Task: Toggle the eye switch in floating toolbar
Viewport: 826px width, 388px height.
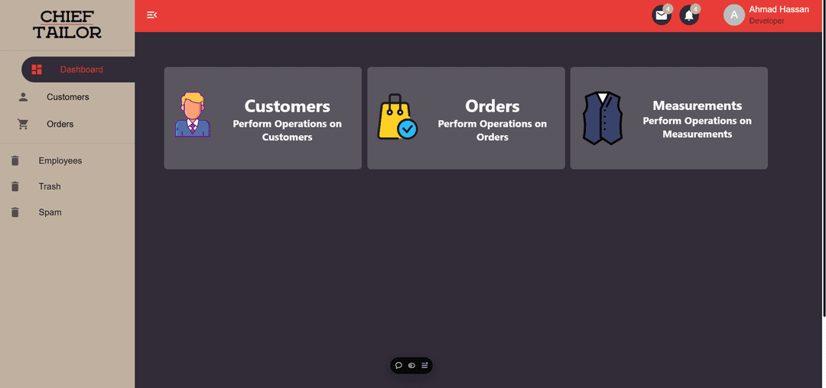Action: [412, 365]
